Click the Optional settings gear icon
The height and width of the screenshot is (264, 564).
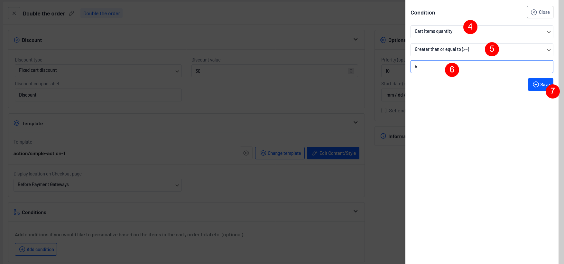pos(383,40)
